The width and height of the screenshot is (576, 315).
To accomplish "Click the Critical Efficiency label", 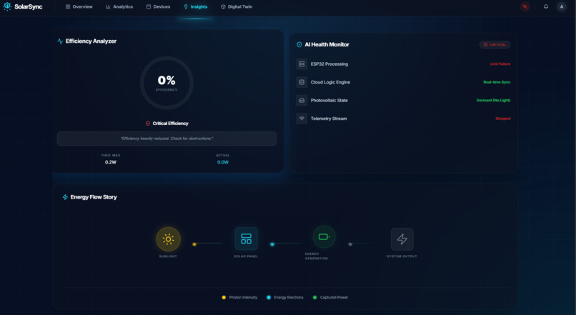I will click(171, 124).
